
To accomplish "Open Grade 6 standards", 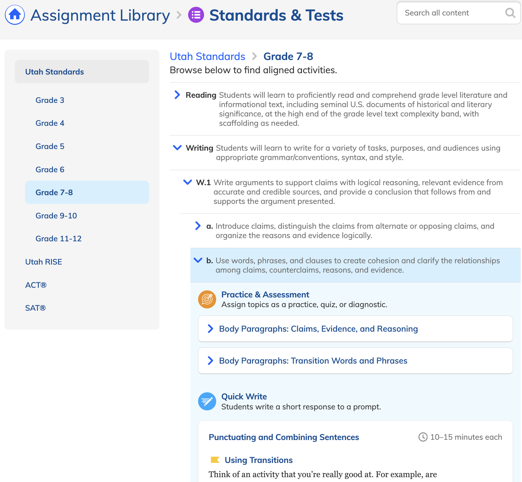I will point(50,170).
